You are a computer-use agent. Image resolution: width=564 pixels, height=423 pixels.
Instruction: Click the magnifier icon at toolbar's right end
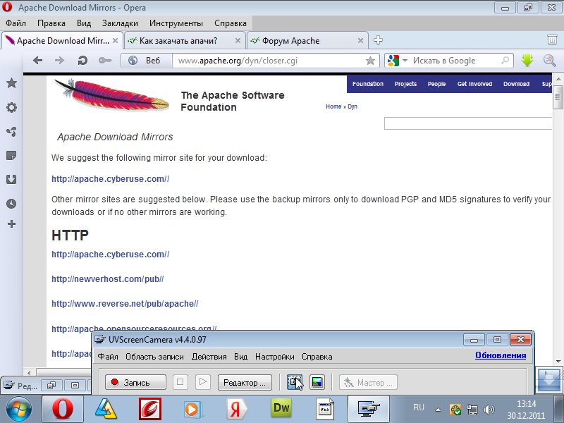coord(549,60)
